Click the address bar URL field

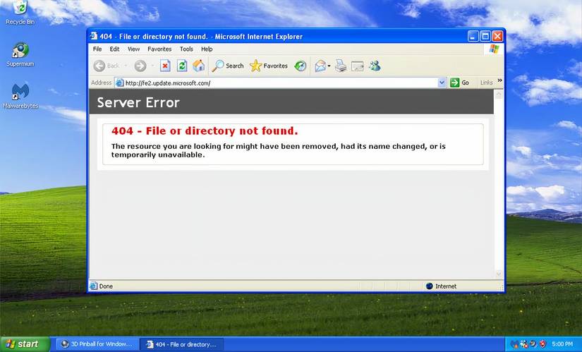pyautogui.click(x=280, y=83)
